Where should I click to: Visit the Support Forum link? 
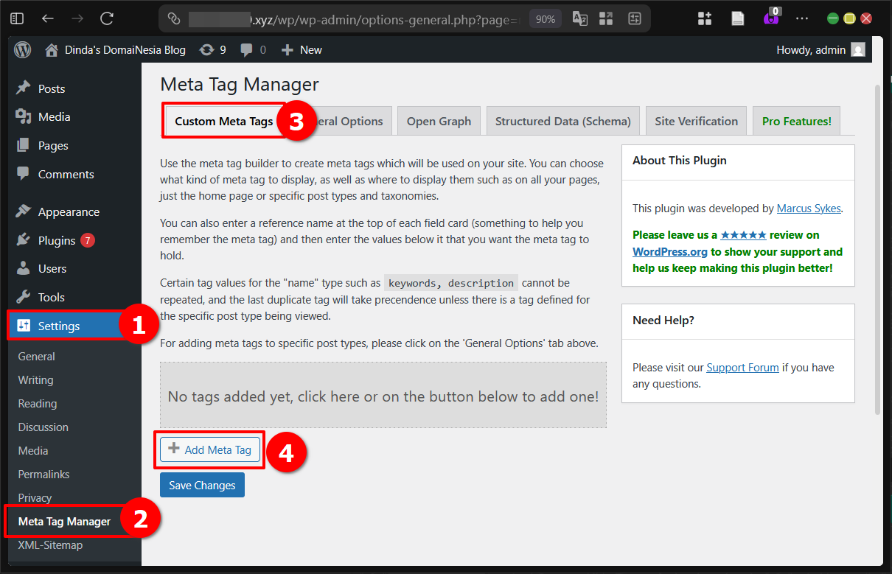pos(742,367)
